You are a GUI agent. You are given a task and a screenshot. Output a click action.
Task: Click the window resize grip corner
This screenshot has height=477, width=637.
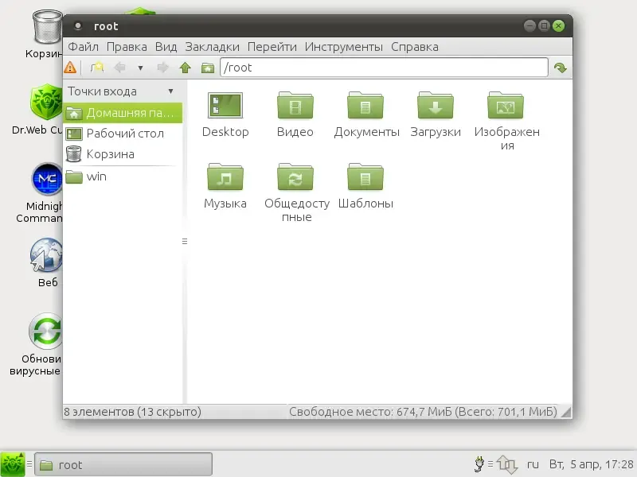point(566,413)
